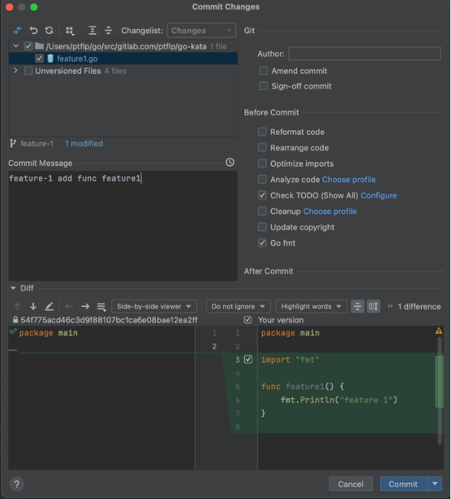Click the Group By icon
Screen dimensions: 451x499
click(x=70, y=31)
